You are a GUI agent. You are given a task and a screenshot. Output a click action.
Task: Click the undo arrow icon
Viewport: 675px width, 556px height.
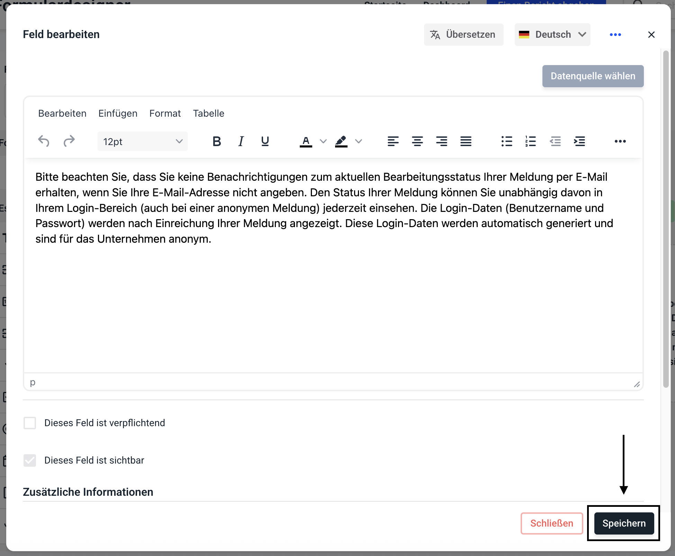coord(44,141)
